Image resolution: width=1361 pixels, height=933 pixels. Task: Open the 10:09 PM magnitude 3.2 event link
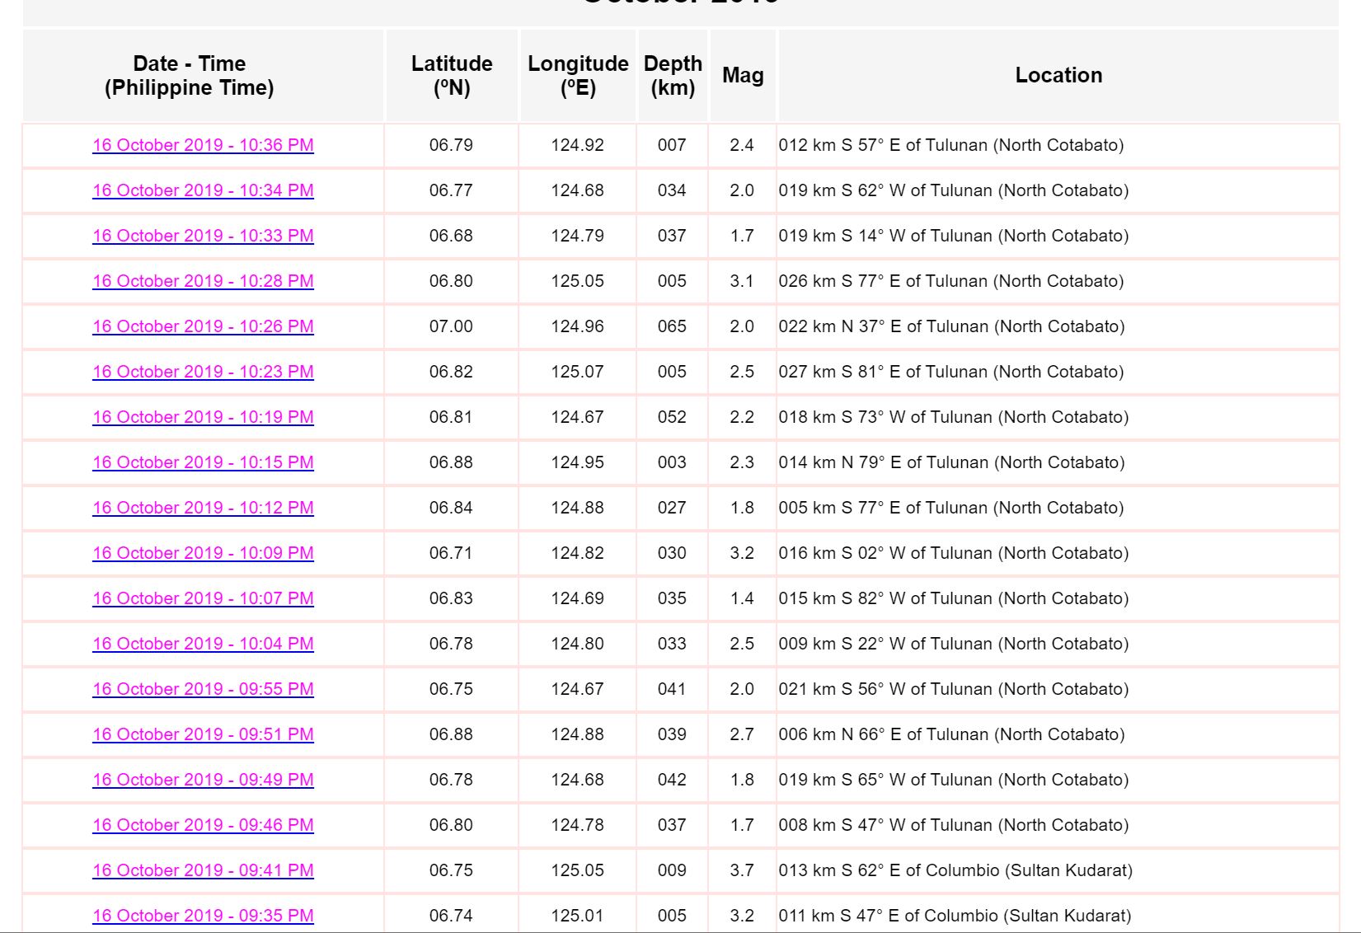pyautogui.click(x=203, y=553)
